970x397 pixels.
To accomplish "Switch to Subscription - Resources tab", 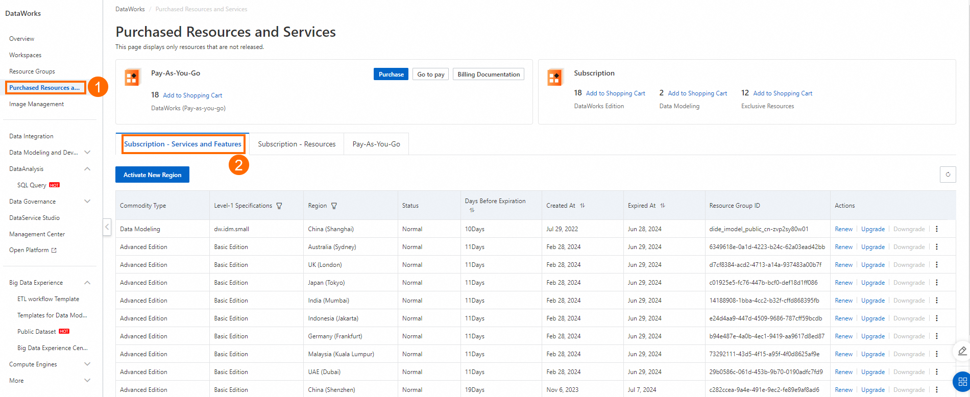I will 297,144.
